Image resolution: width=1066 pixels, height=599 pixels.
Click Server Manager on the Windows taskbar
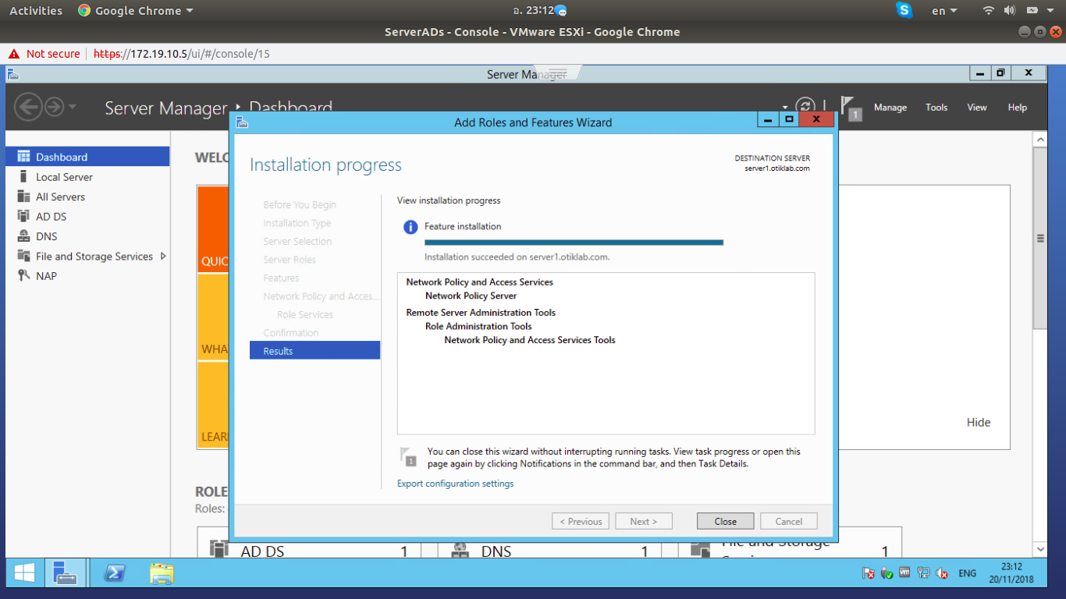coord(66,574)
